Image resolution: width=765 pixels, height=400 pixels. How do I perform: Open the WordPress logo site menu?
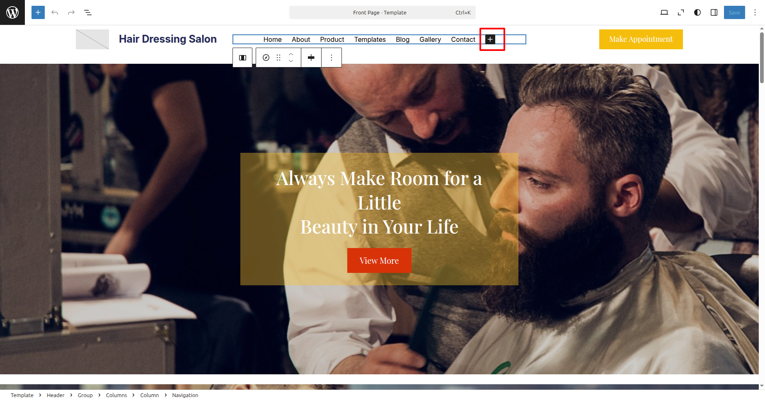pyautogui.click(x=12, y=12)
